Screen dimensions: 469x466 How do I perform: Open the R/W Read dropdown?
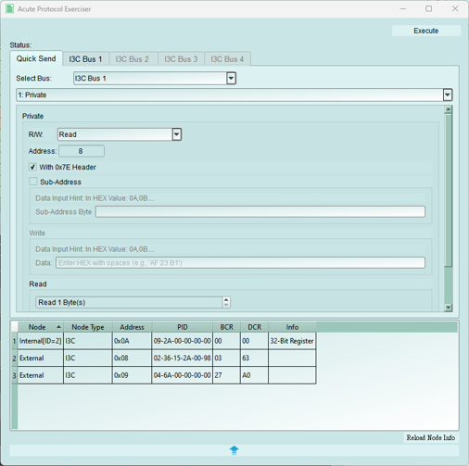[x=176, y=134]
